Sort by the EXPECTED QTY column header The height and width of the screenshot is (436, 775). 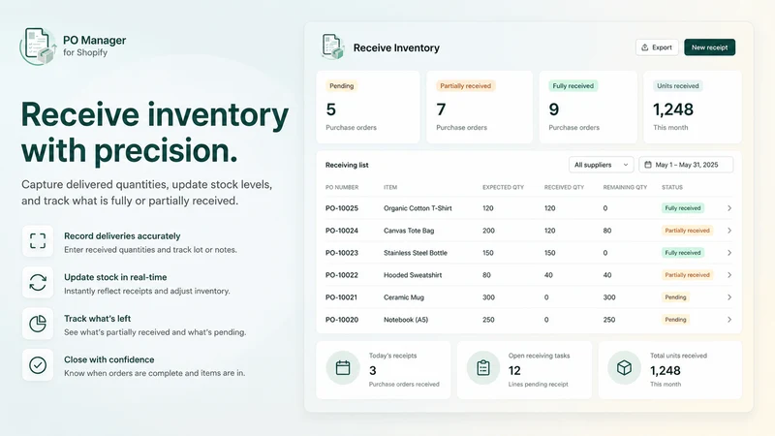tap(503, 187)
